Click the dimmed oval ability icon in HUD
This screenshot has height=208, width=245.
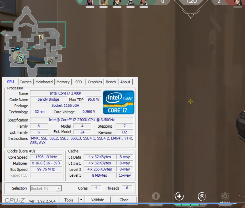click(156, 196)
